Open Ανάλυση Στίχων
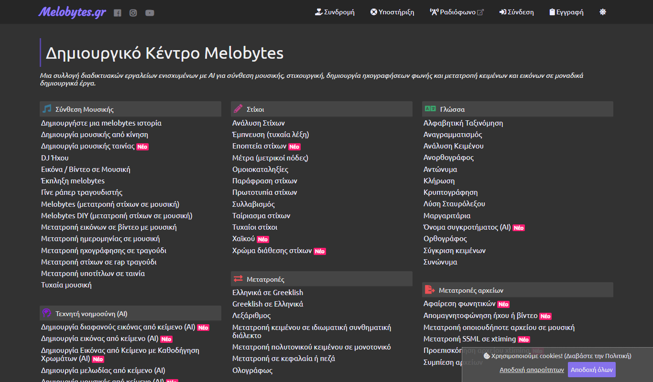 [259, 123]
